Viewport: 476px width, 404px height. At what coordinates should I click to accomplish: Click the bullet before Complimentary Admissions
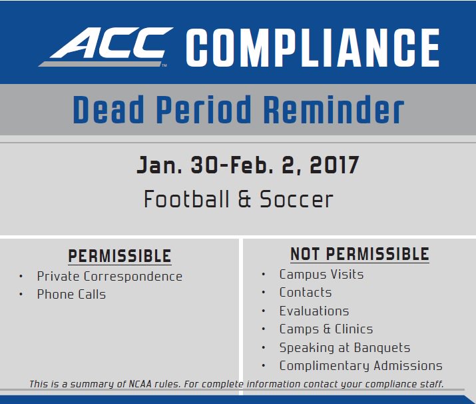point(264,366)
